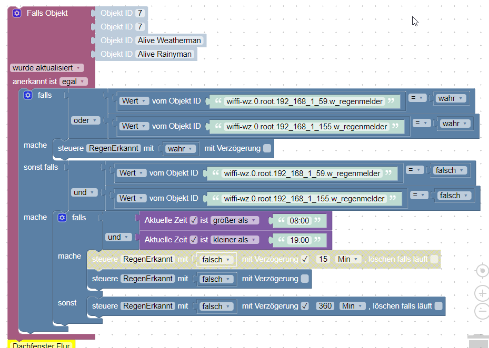Open the wurde aktualisiert dropdown

47,68
